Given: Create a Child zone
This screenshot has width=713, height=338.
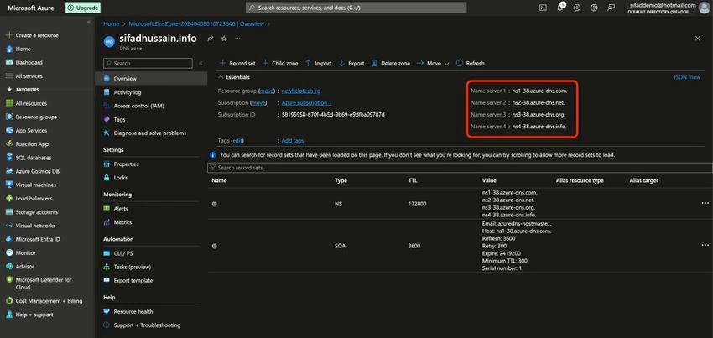Looking at the screenshot, I should point(280,63).
